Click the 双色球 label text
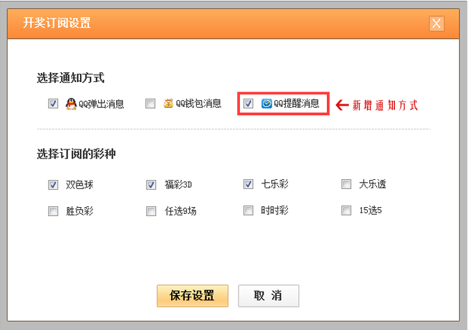 pyautogui.click(x=79, y=185)
